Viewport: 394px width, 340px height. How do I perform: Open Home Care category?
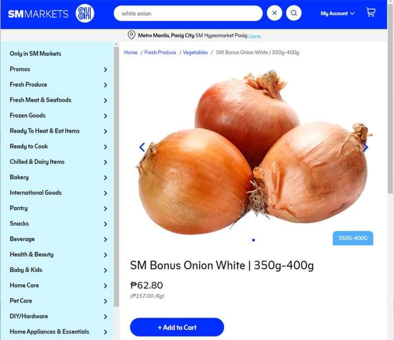pyautogui.click(x=24, y=285)
